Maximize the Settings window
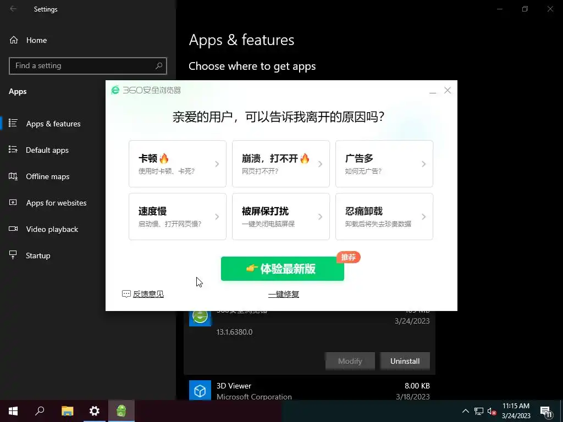 [525, 9]
